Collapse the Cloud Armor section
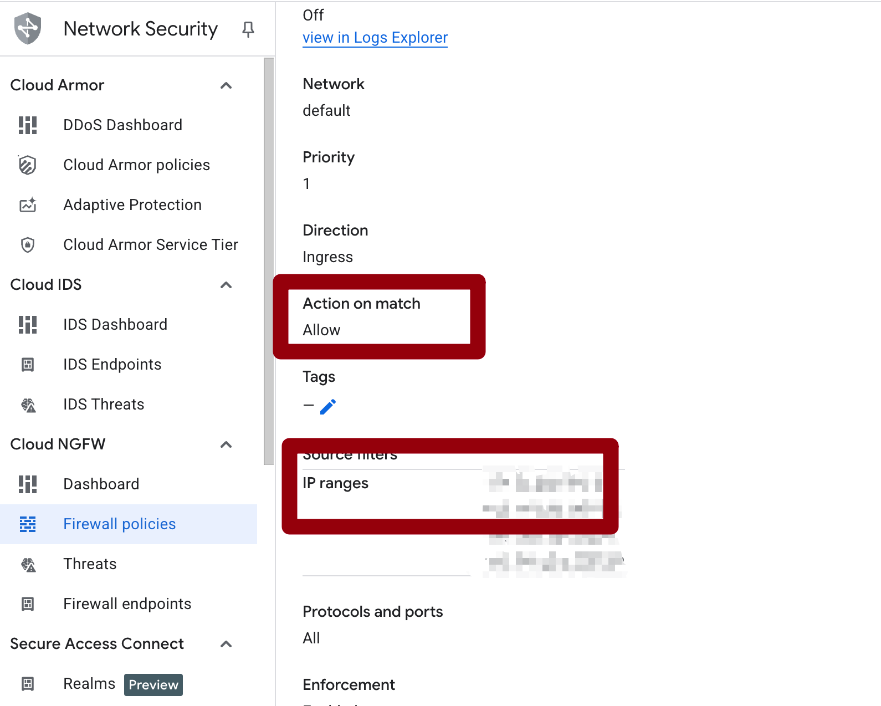Viewport: 881px width, 706px height. coord(226,85)
